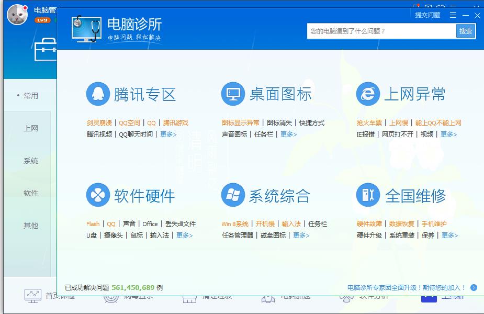Open the 输入法 link under 软件硬件

[x=160, y=235]
